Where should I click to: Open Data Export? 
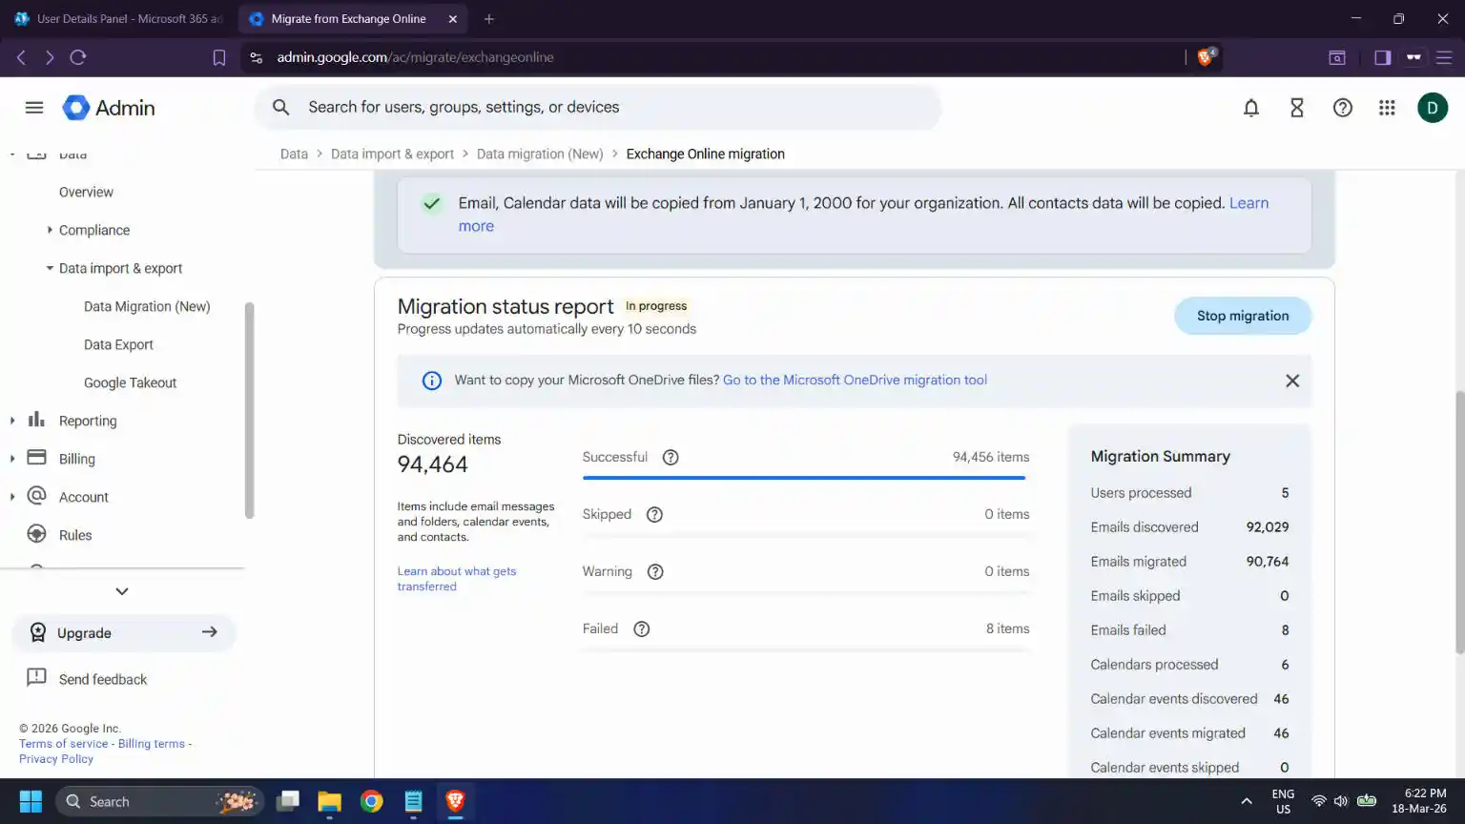(x=118, y=344)
